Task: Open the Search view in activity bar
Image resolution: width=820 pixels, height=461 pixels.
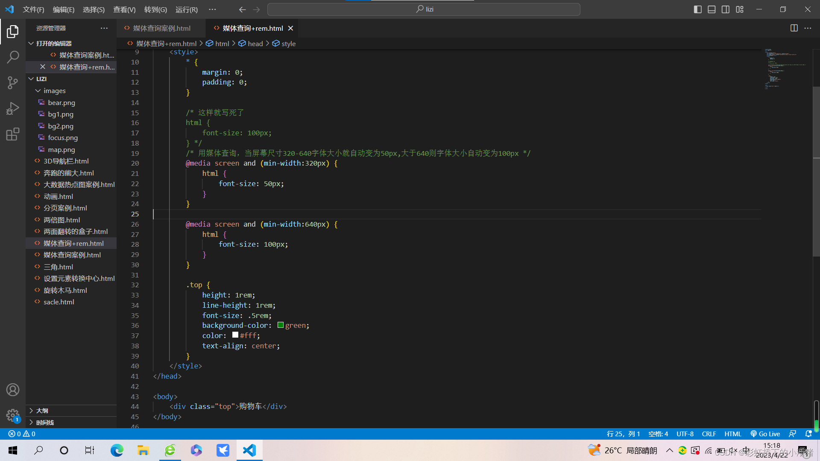Action: [13, 57]
